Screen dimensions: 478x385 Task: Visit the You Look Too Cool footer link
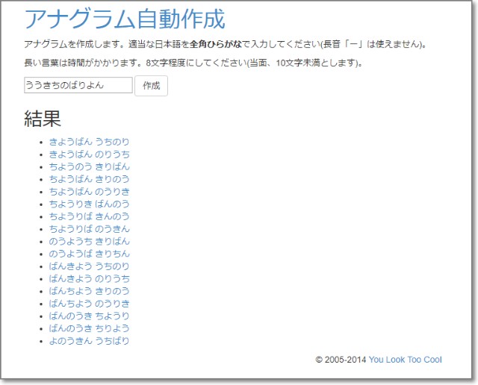pos(405,360)
